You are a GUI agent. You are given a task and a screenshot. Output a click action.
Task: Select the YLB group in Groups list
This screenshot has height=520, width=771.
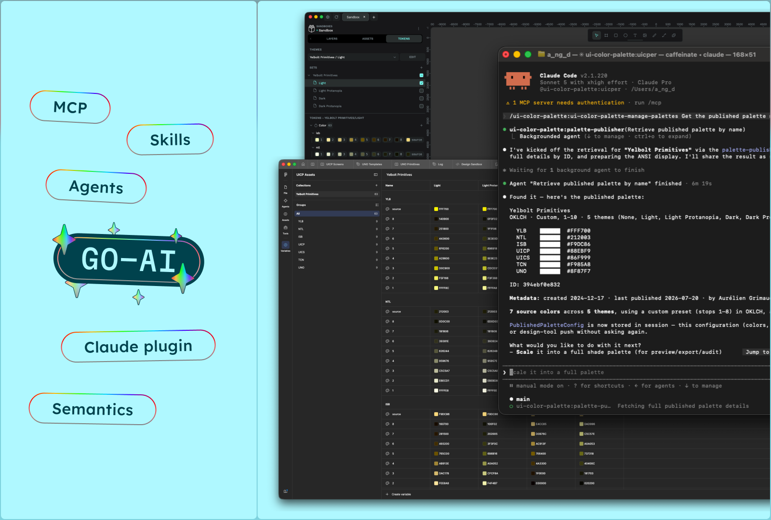tap(337, 221)
